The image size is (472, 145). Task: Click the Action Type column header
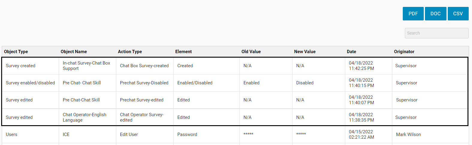(x=130, y=52)
